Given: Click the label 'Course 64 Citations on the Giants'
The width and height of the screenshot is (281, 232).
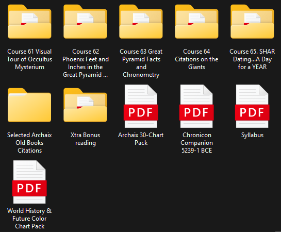Looking at the screenshot, I should (x=196, y=59).
